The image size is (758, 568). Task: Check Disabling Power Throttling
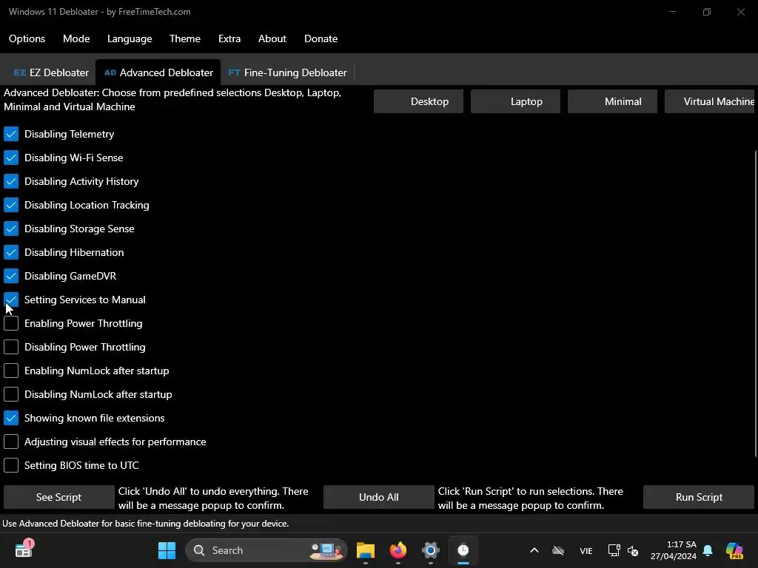(11, 347)
